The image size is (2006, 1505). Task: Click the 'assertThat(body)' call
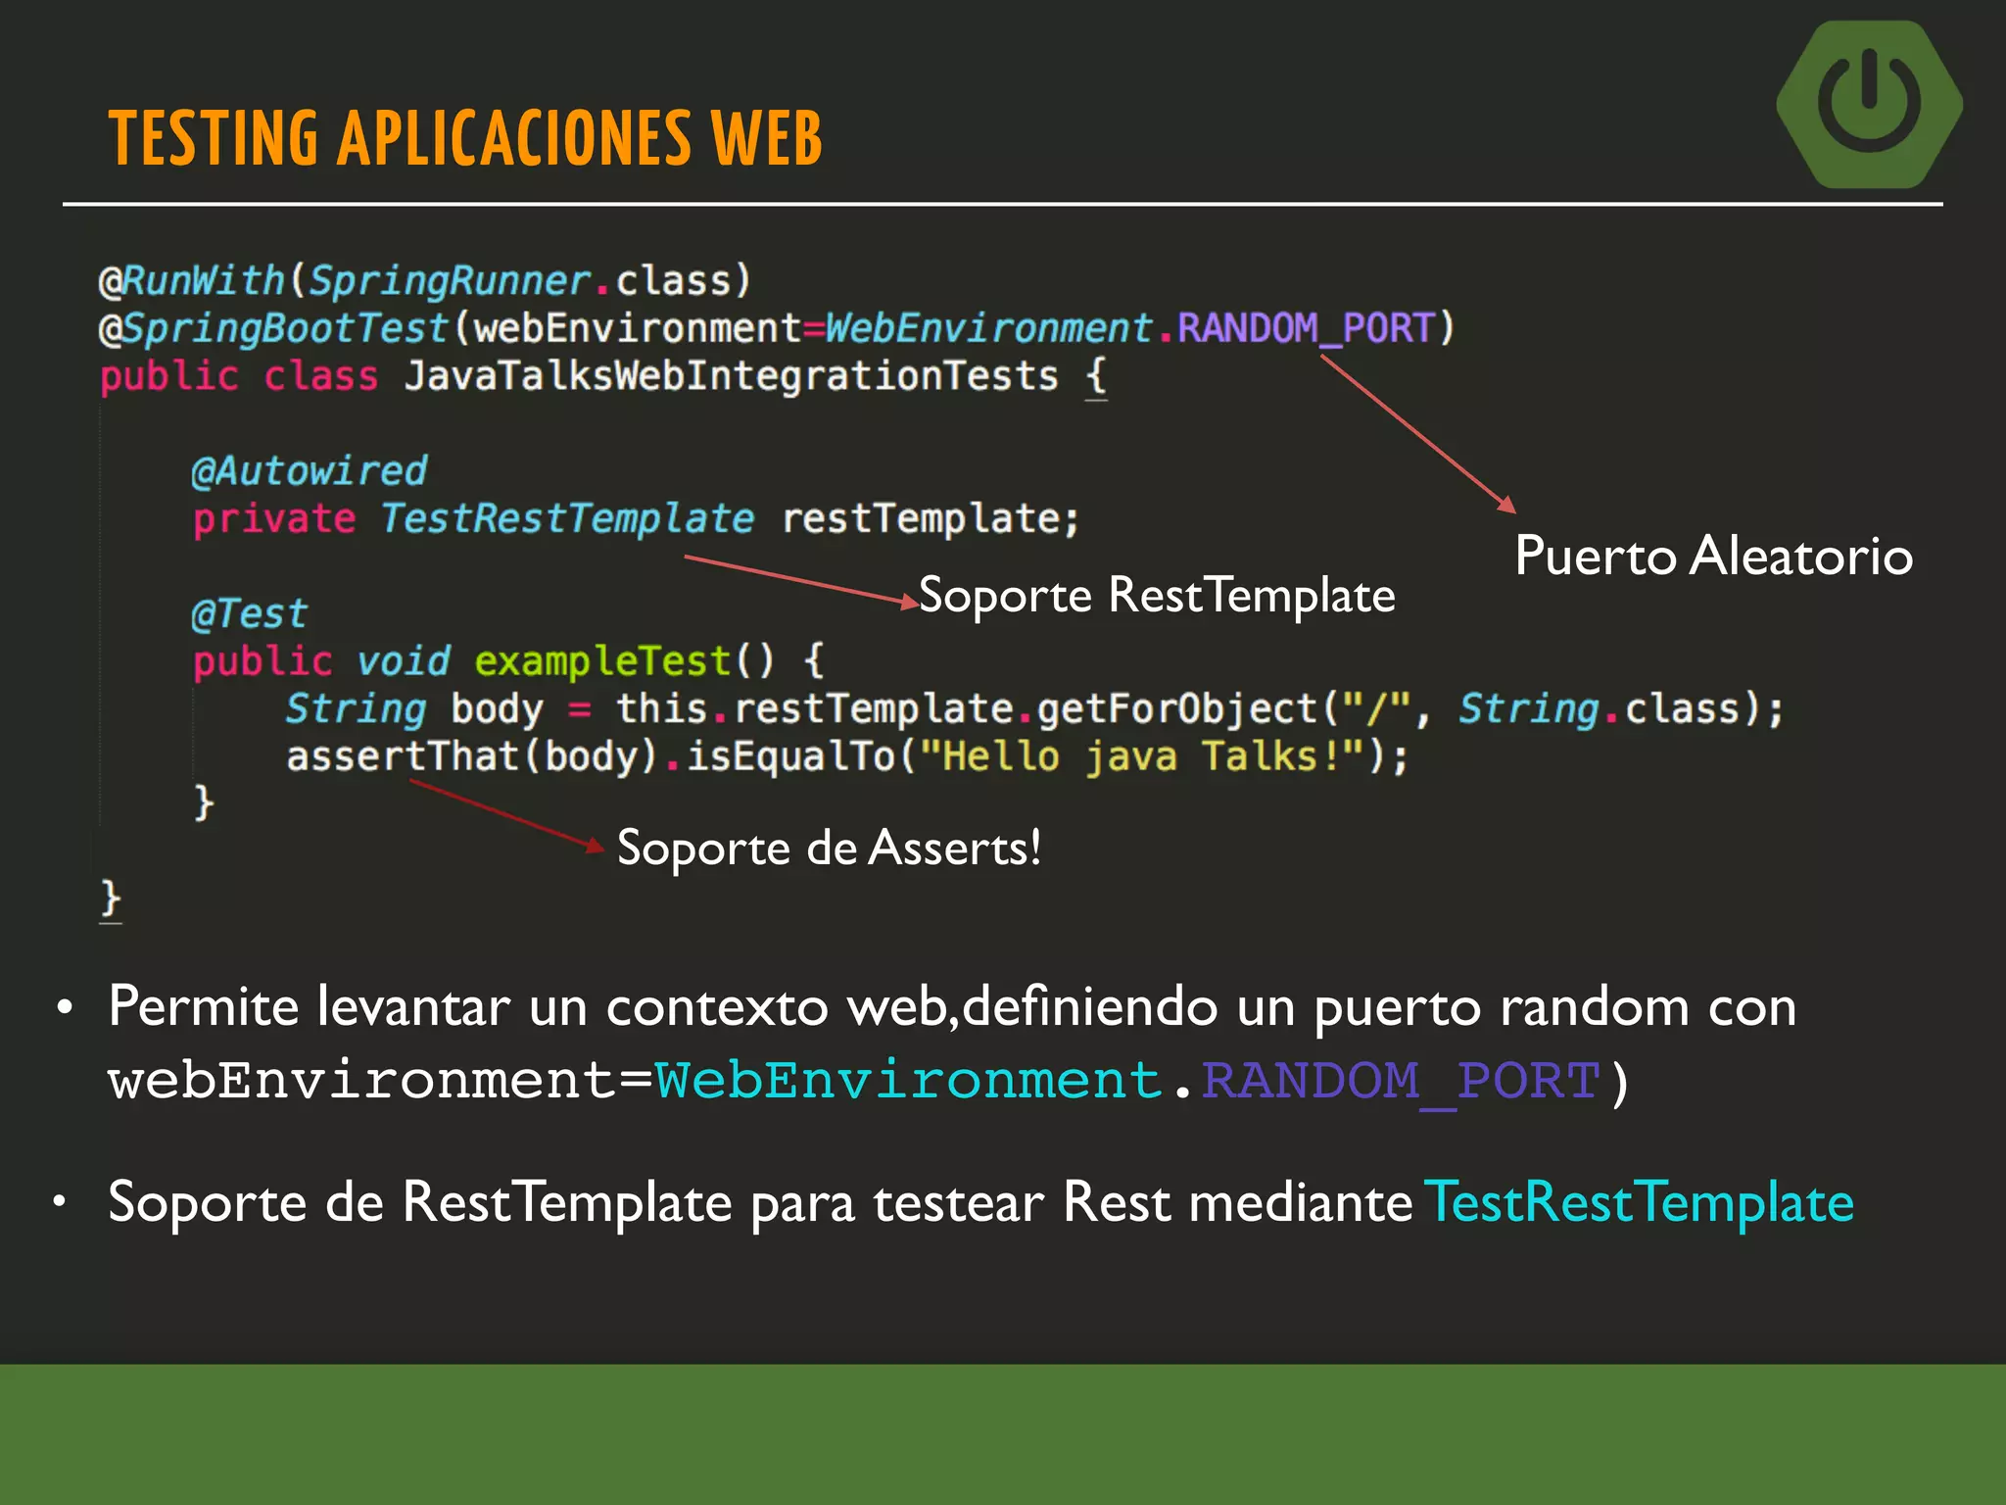coord(471,756)
